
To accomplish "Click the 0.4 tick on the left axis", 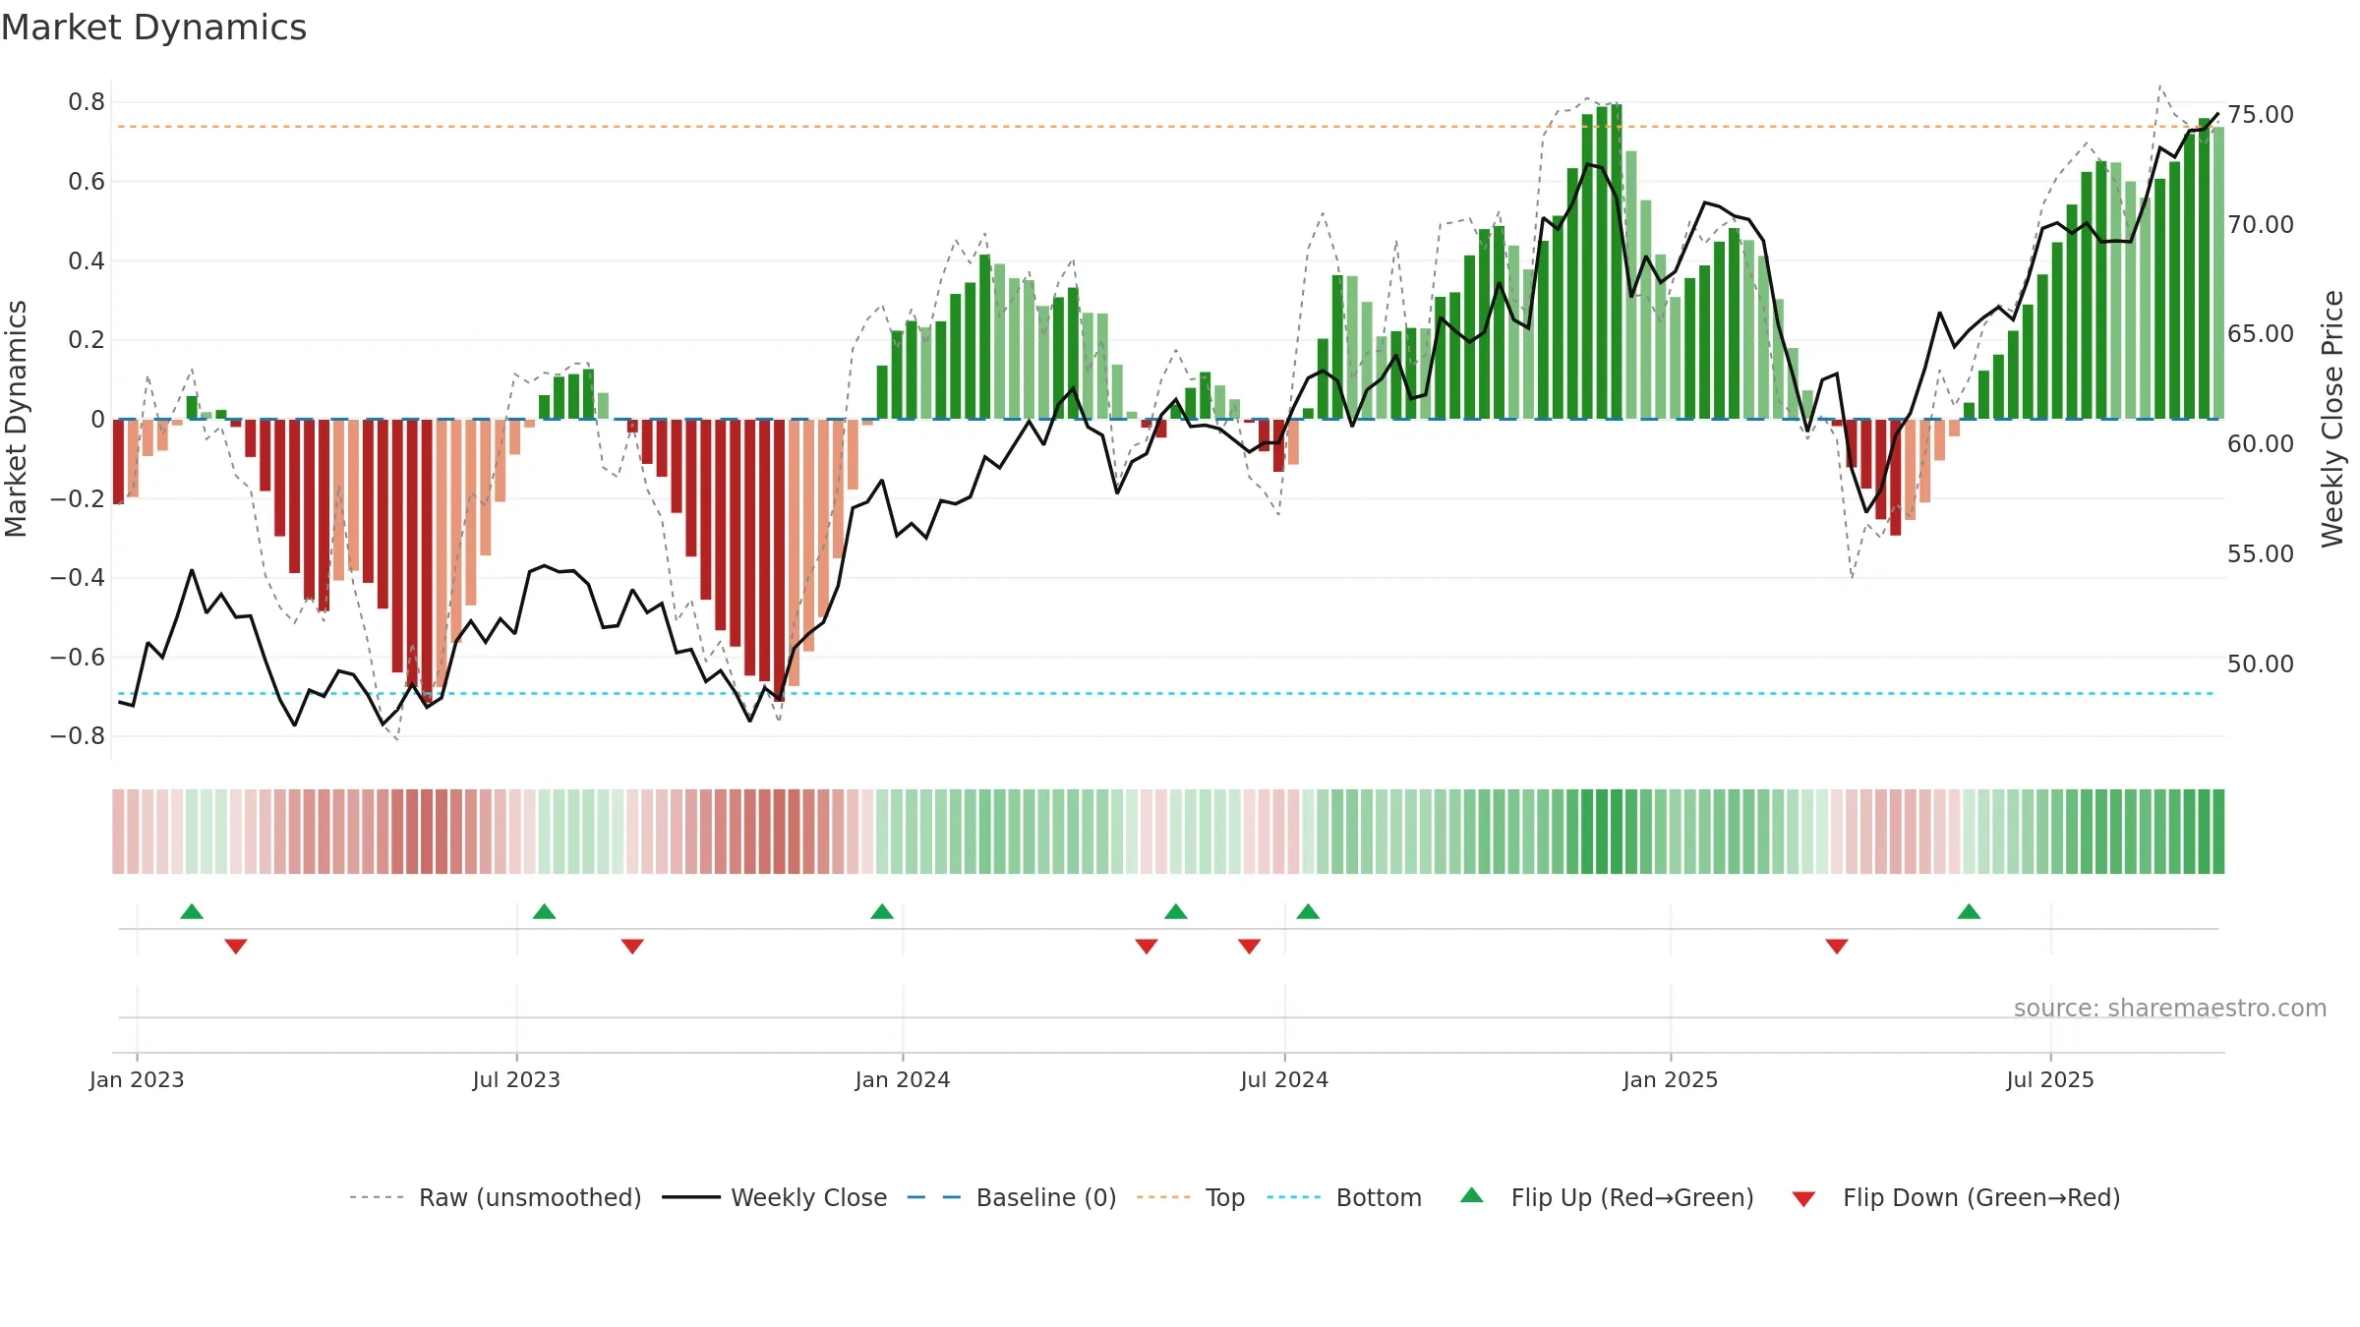I will pos(87,260).
